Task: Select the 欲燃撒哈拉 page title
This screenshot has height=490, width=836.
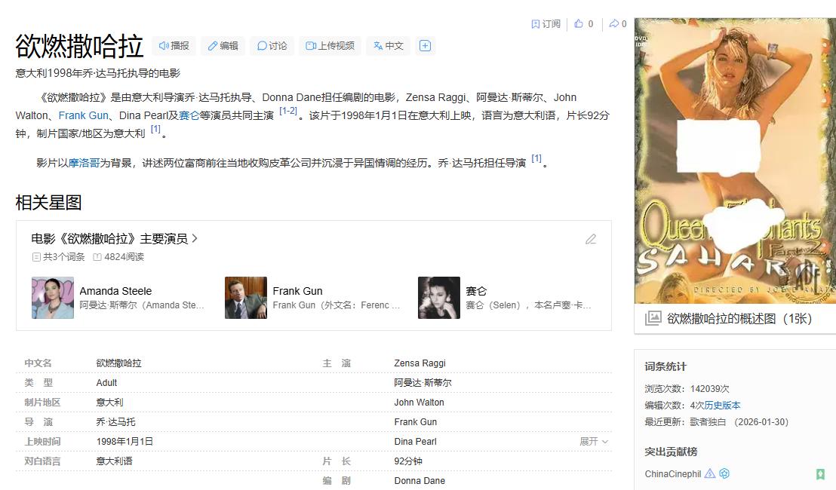Action: pyautogui.click(x=79, y=46)
